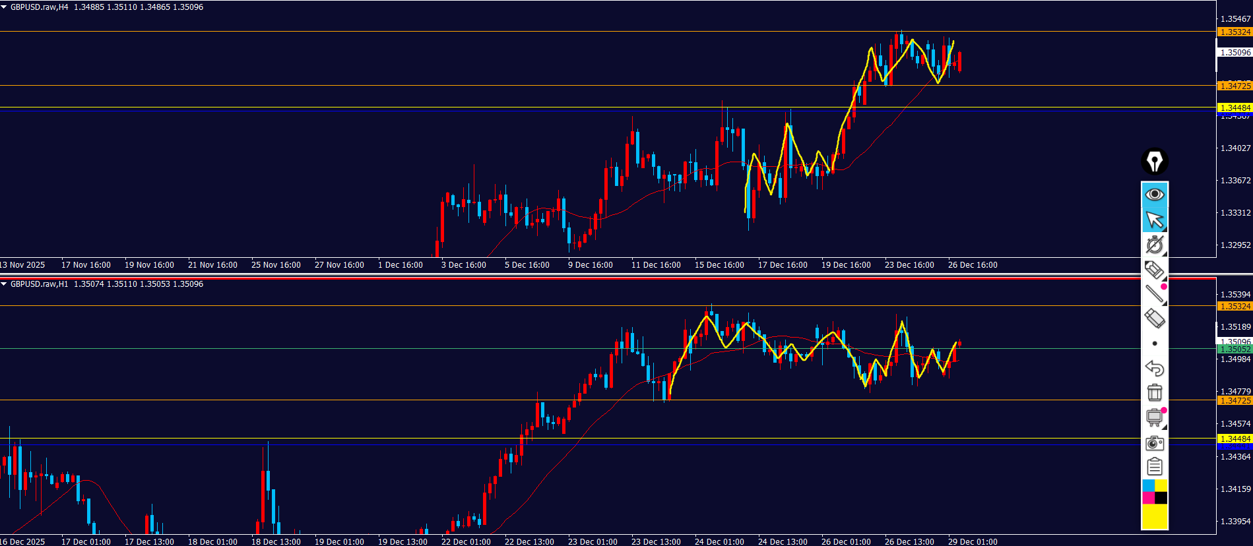The image size is (1253, 546).
Task: Take a screenshot with camera icon
Action: pos(1155,442)
